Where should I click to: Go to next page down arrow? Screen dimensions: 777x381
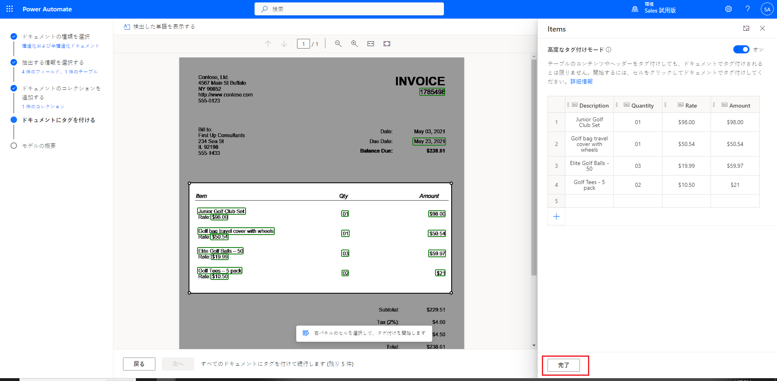pos(284,44)
